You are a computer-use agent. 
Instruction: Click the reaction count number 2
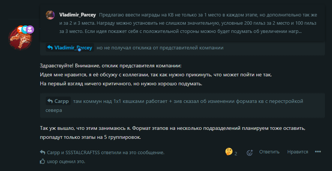[x=236, y=154]
